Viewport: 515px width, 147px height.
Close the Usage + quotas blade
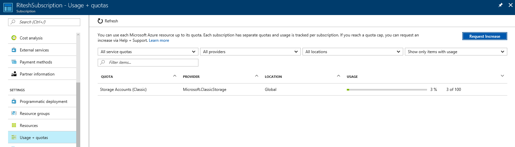(510, 5)
